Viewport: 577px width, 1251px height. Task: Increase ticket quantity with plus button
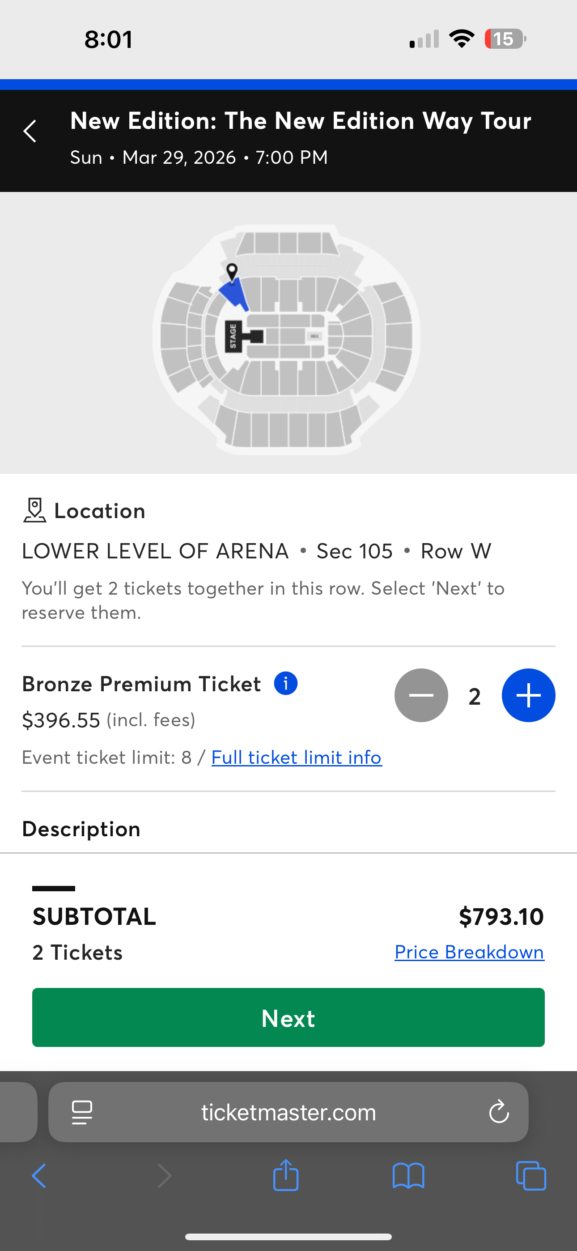528,695
